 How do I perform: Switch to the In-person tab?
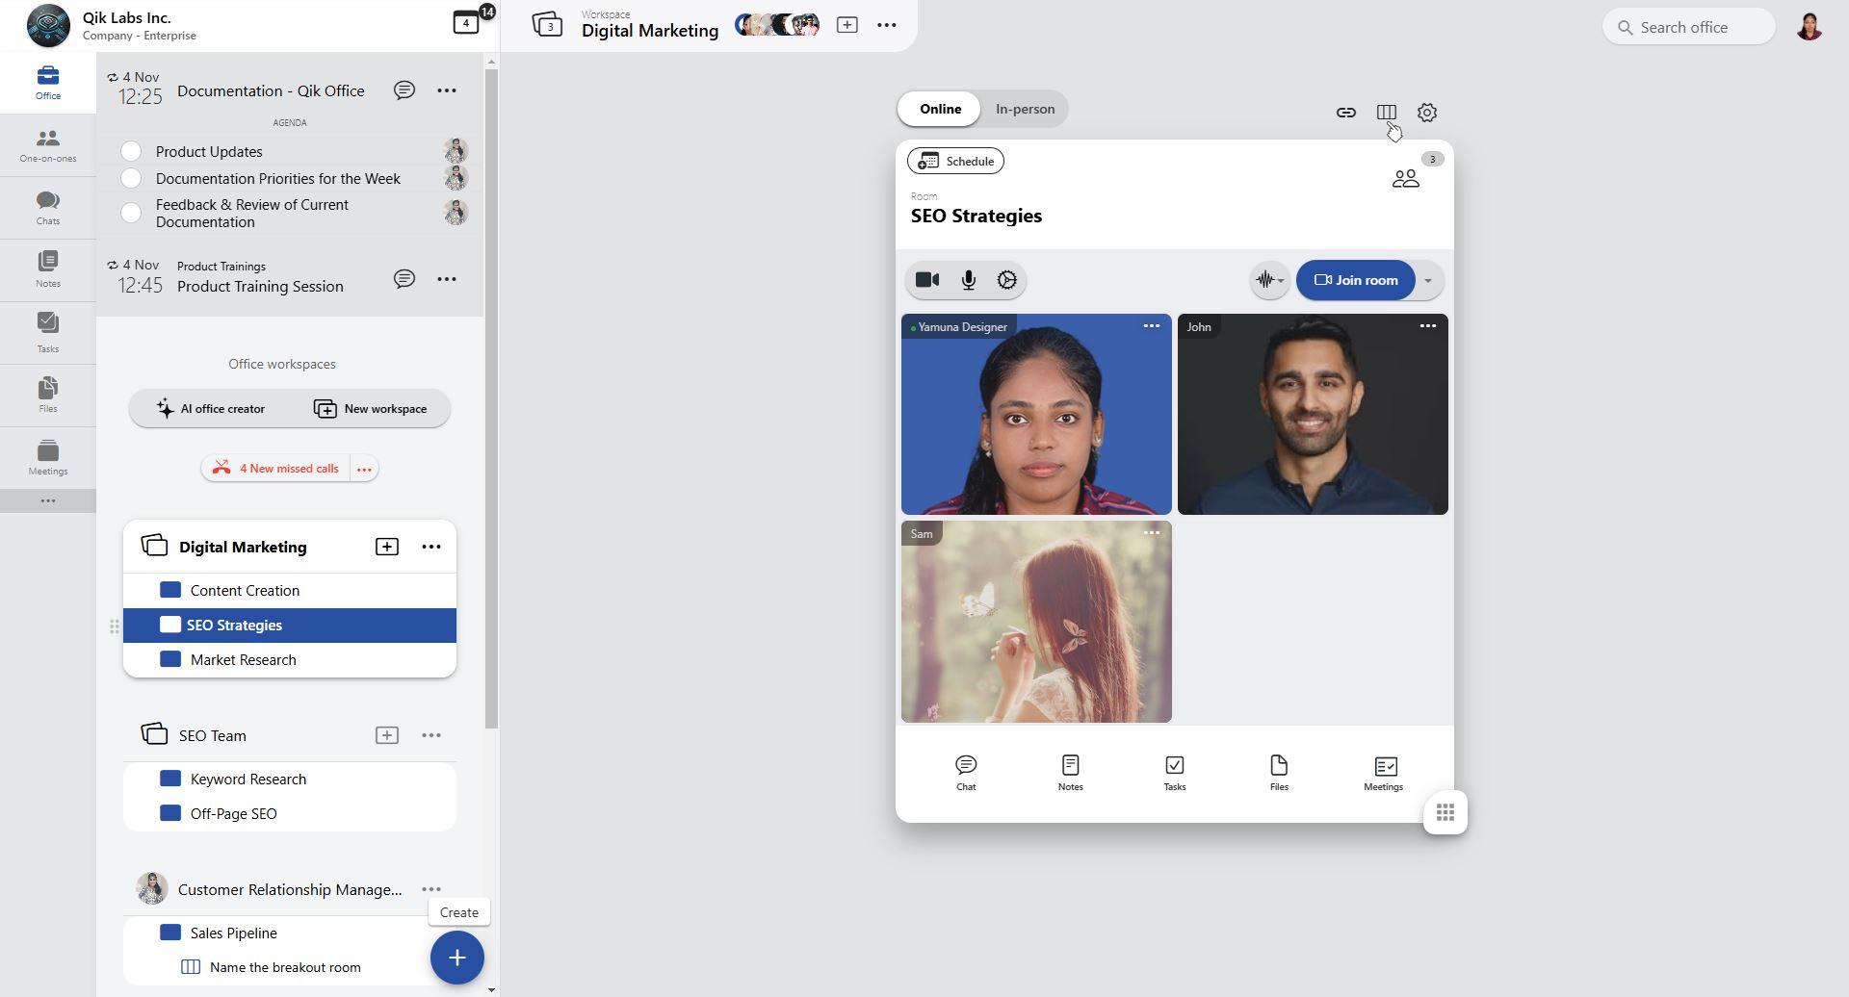click(1025, 109)
